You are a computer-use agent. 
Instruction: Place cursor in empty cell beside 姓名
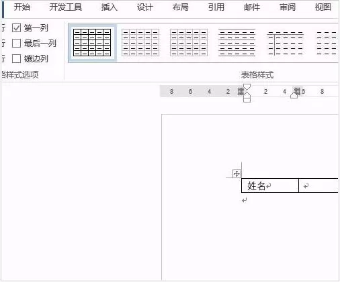pyautogui.click(x=318, y=186)
